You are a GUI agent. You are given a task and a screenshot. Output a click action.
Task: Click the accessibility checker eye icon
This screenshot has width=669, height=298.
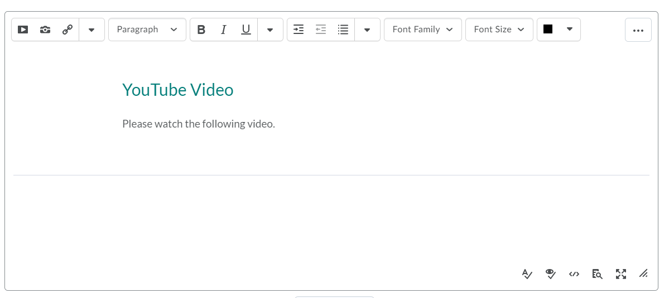tap(551, 273)
